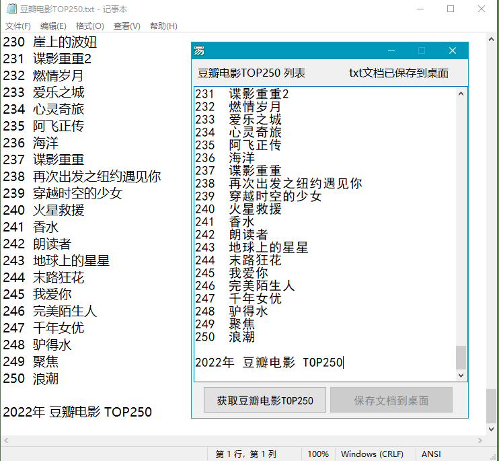Screen dimensions: 499x461
Task: Click popup list row 246 完美陌生人
Action: 245,286
